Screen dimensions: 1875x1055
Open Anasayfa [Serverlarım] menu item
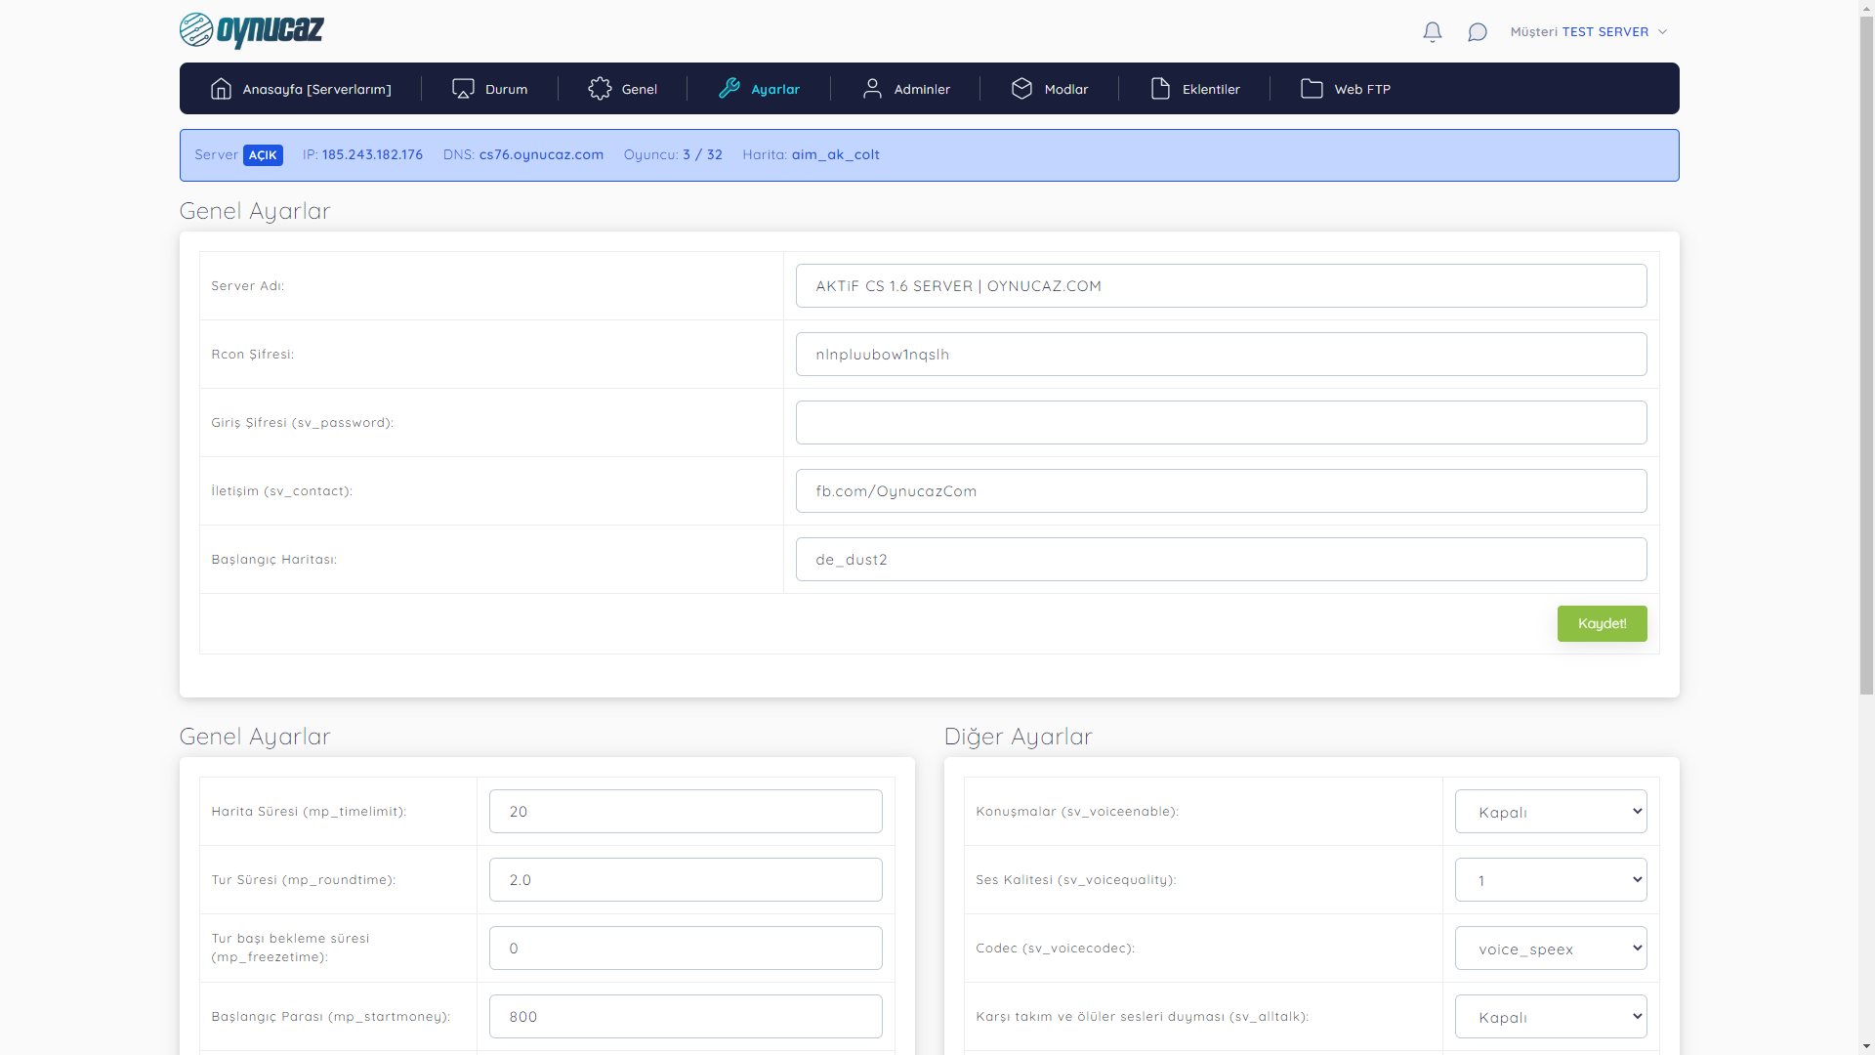(301, 89)
